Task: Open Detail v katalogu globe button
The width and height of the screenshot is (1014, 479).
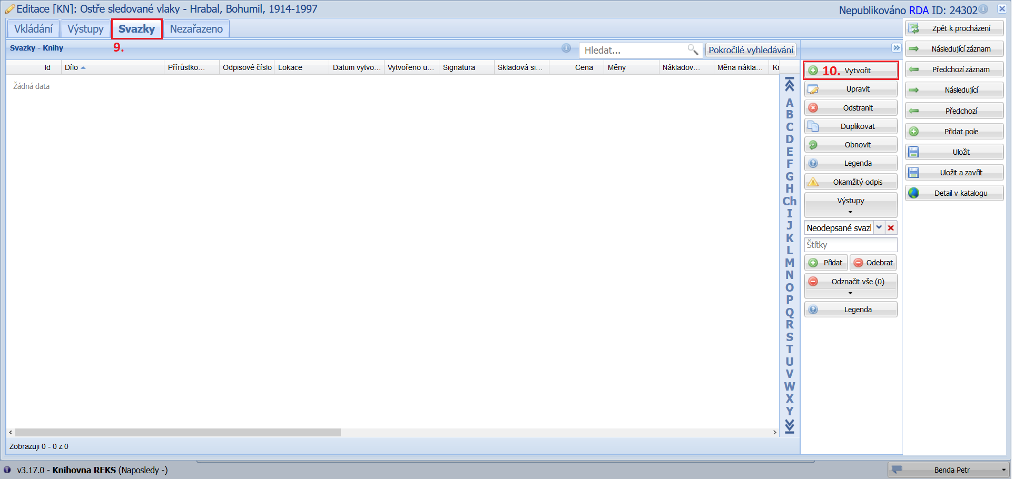Action: pyautogui.click(x=954, y=193)
